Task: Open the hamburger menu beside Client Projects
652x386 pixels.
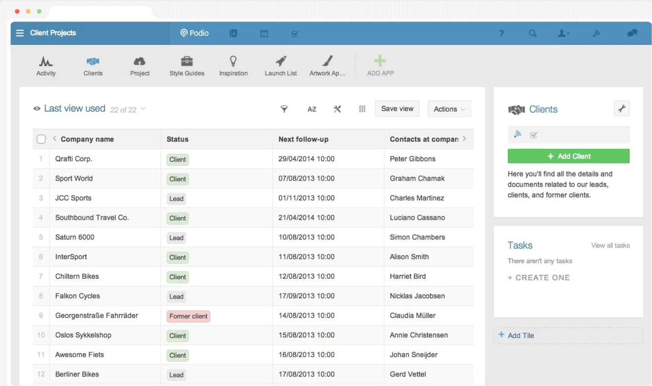Action: pyautogui.click(x=19, y=33)
